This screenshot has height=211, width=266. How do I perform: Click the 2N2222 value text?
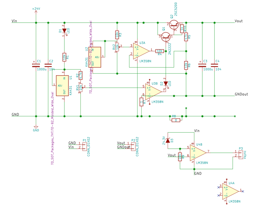click(x=170, y=49)
